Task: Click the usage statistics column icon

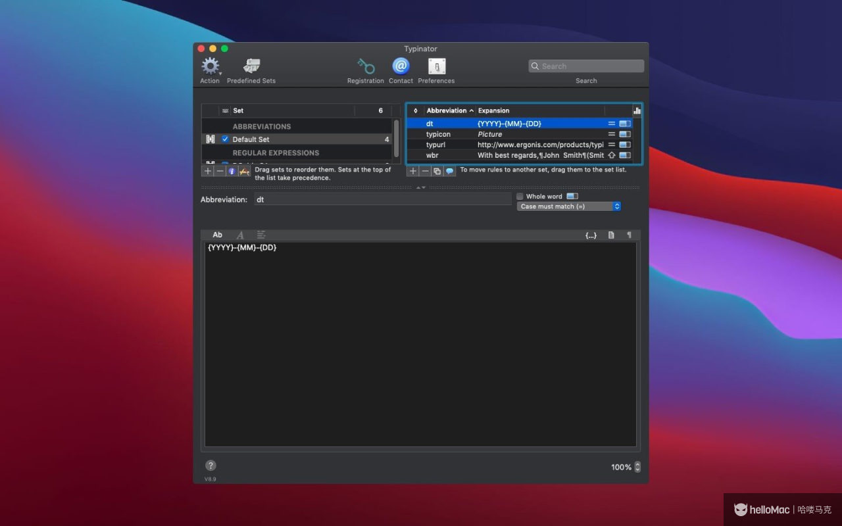Action: [x=637, y=110]
